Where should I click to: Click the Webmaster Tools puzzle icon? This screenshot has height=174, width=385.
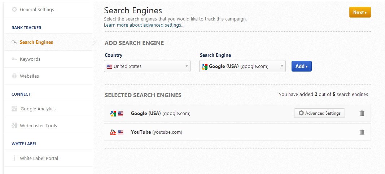[14, 126]
